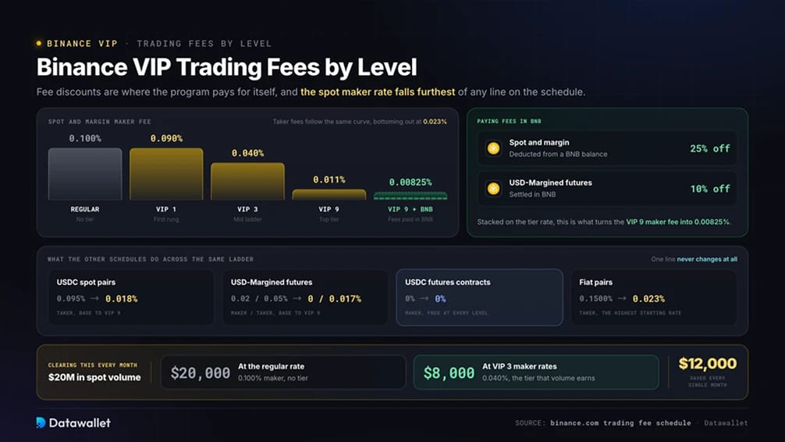785x442 pixels.
Task: Select the VIP 1 0.090% bar
Action: click(x=166, y=174)
